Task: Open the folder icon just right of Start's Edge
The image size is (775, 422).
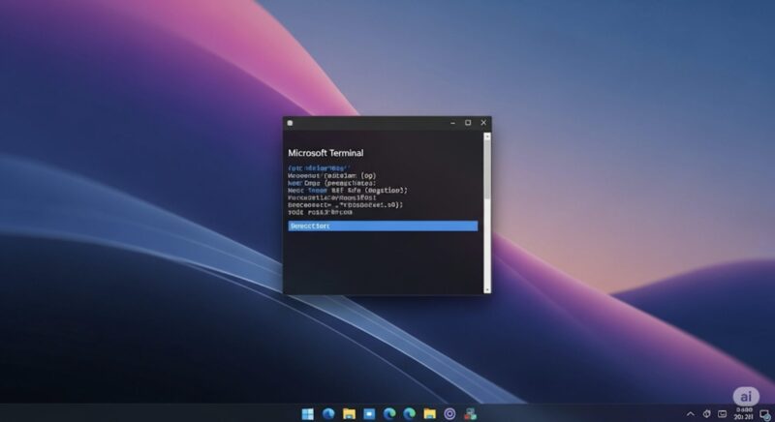Action: click(349, 413)
